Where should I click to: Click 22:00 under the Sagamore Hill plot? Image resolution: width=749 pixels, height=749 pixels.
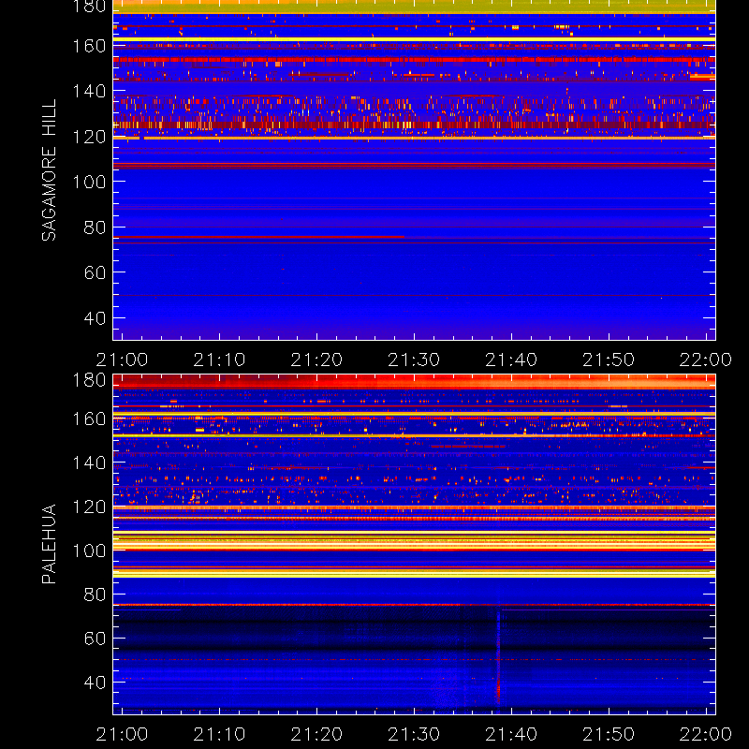tap(706, 360)
